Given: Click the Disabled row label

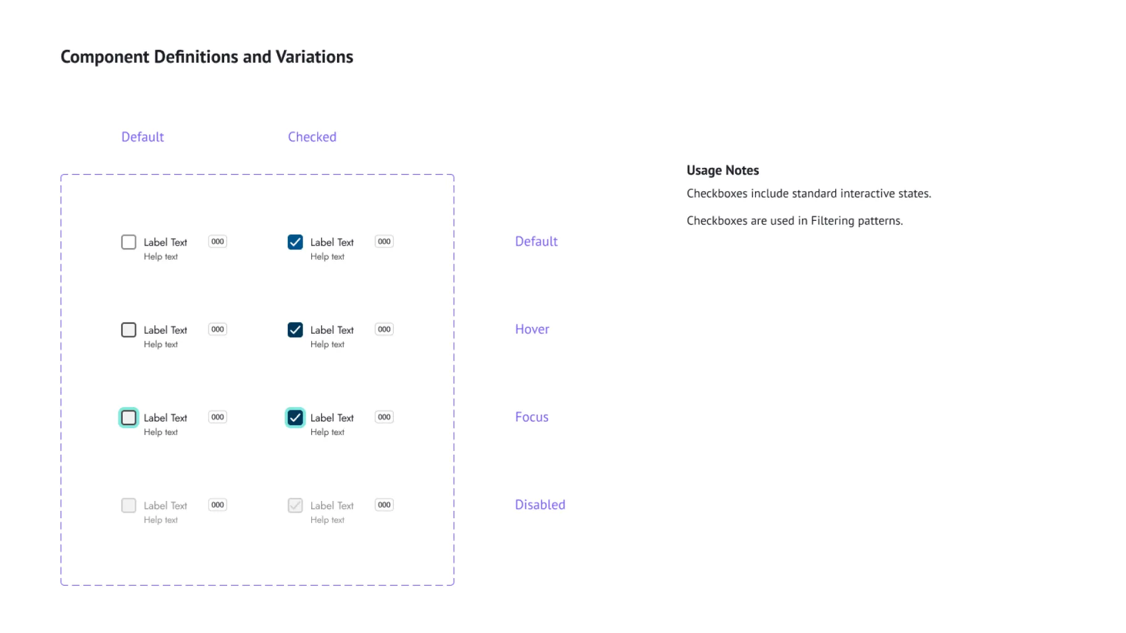Looking at the screenshot, I should tap(540, 505).
